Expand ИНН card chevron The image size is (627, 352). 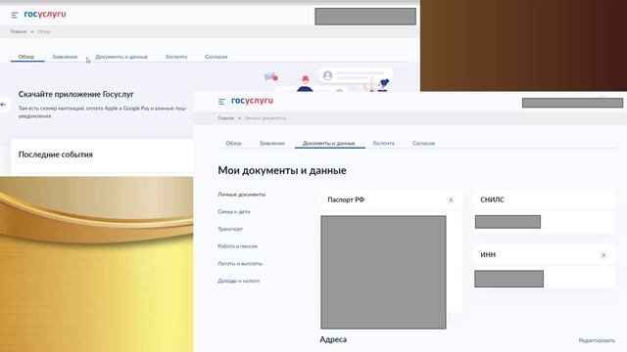603,255
